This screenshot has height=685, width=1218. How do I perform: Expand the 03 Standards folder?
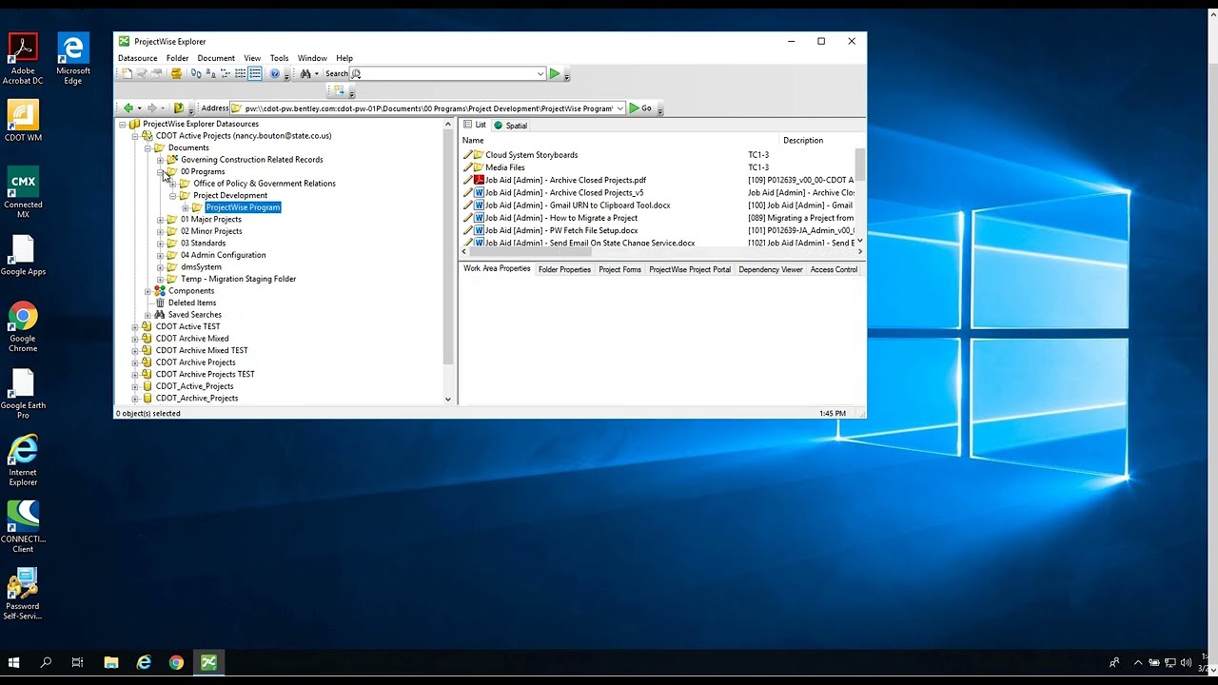point(160,244)
